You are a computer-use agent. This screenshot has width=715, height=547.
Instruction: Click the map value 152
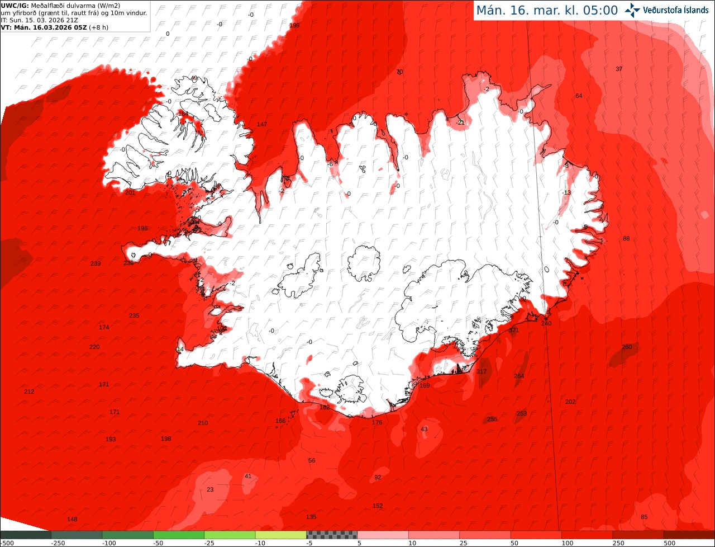(x=378, y=506)
